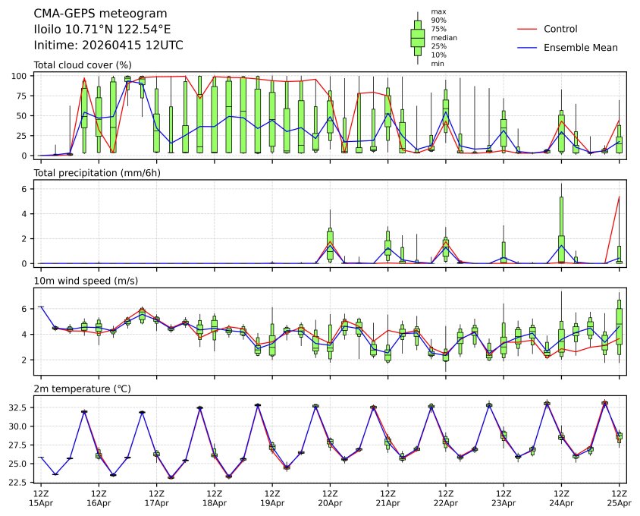Select the Control legend label
The height and width of the screenshot is (516, 640).
(560, 29)
